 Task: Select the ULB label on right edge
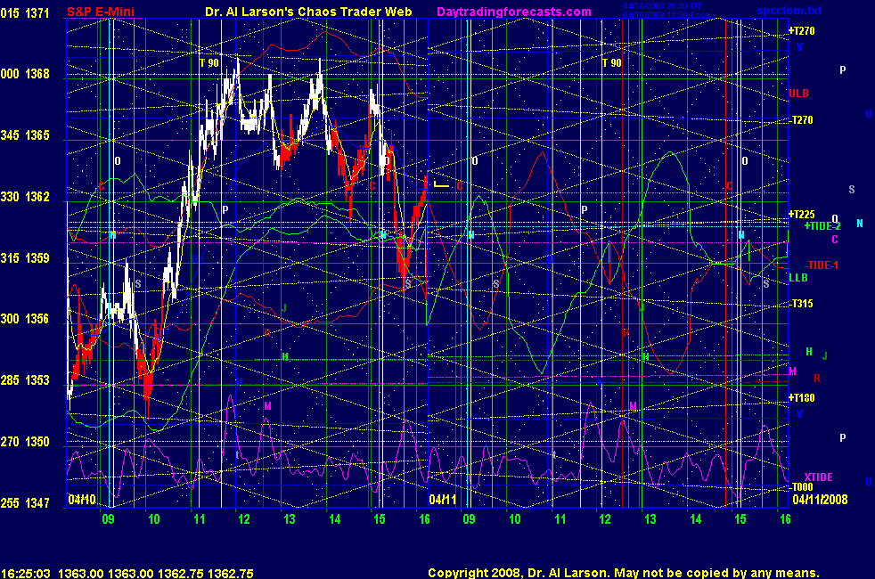click(x=798, y=93)
